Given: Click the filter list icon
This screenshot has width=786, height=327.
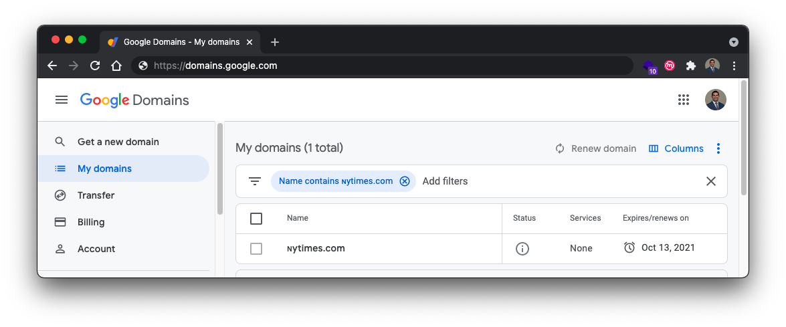Looking at the screenshot, I should [x=255, y=181].
